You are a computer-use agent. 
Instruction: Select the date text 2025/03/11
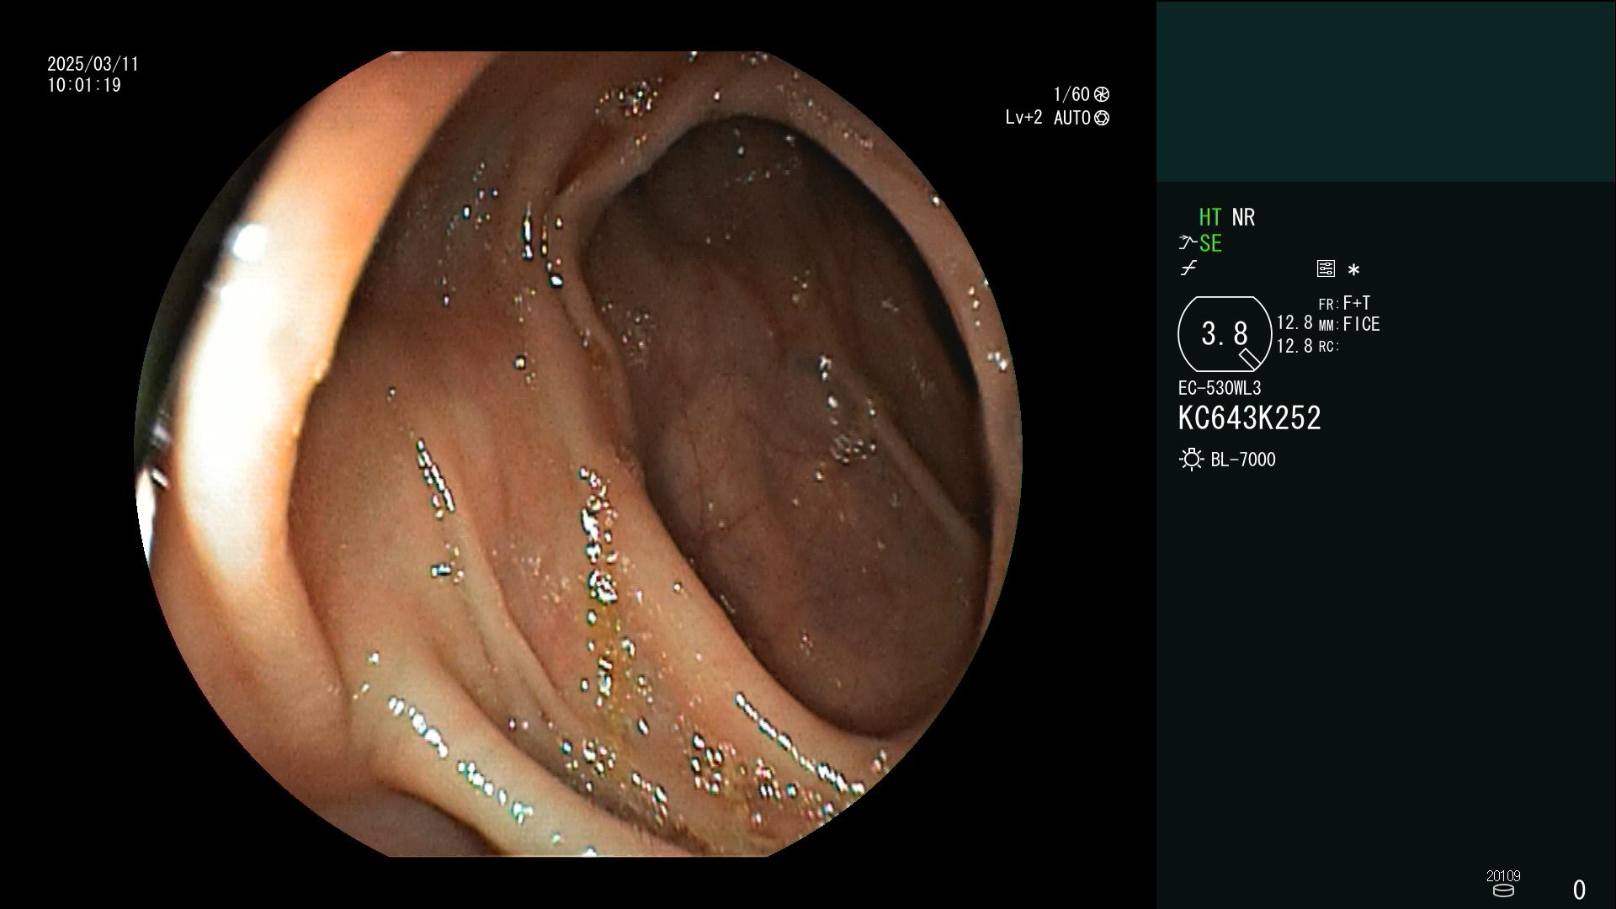click(x=93, y=65)
